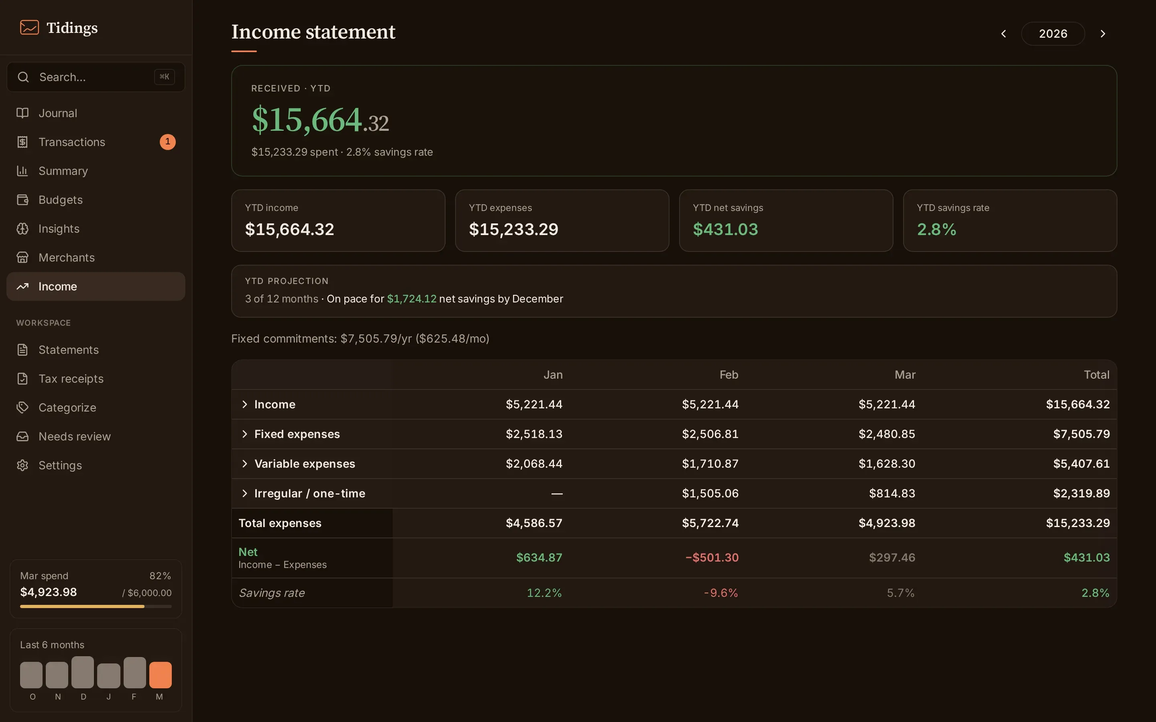Click the Summary bar chart icon
This screenshot has height=722, width=1156.
tap(22, 171)
